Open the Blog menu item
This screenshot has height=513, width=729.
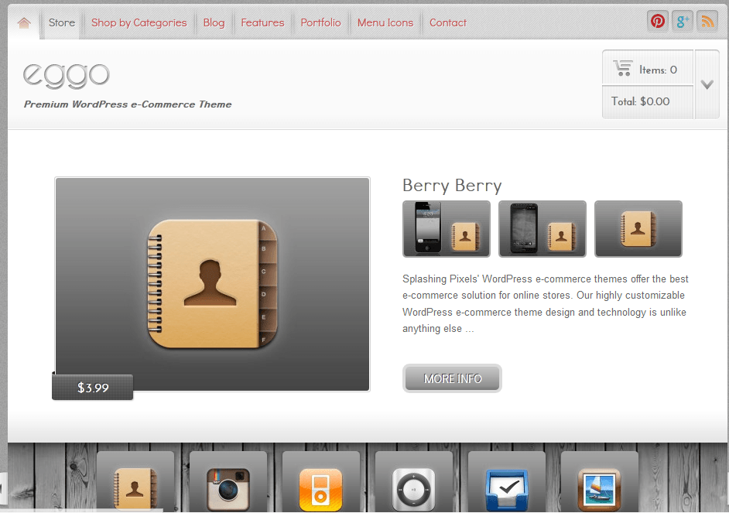click(x=214, y=22)
